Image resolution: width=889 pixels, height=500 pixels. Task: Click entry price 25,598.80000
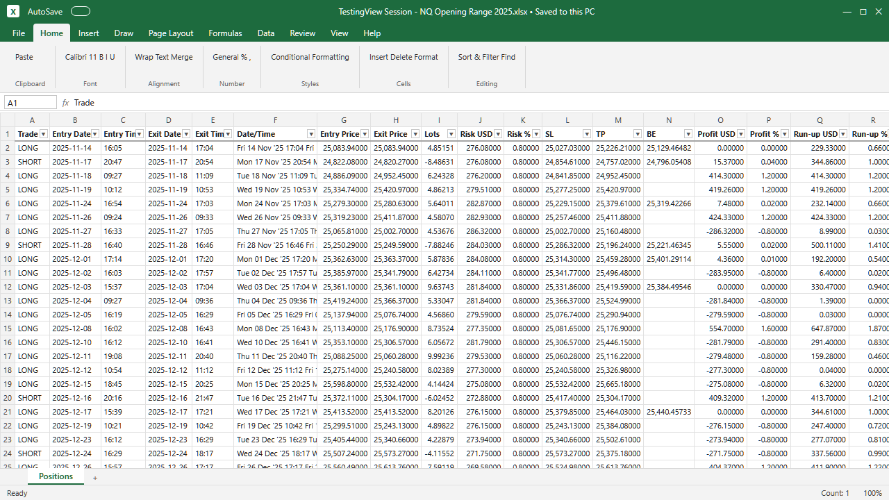click(x=344, y=384)
